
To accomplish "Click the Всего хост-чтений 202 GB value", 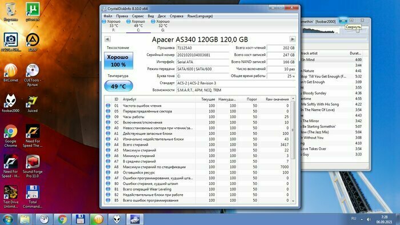I will 281,48.
